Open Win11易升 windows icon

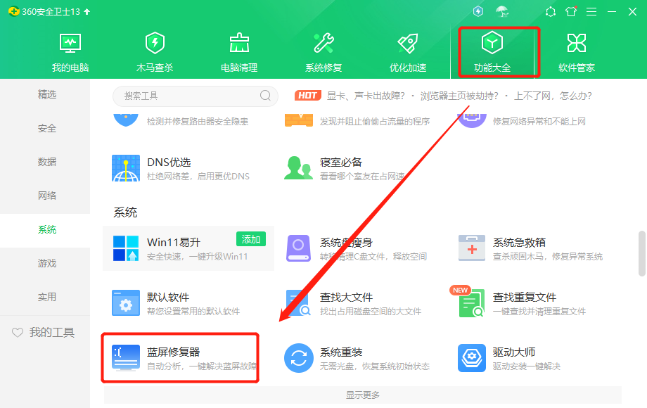[126, 248]
